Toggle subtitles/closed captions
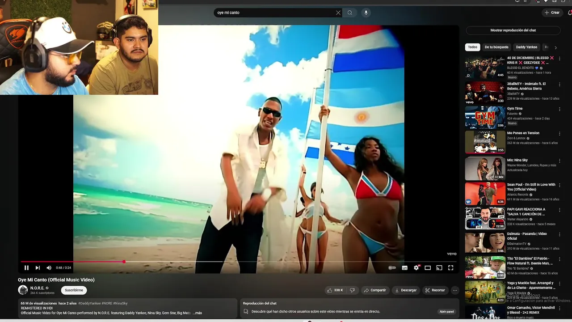 coord(404,268)
